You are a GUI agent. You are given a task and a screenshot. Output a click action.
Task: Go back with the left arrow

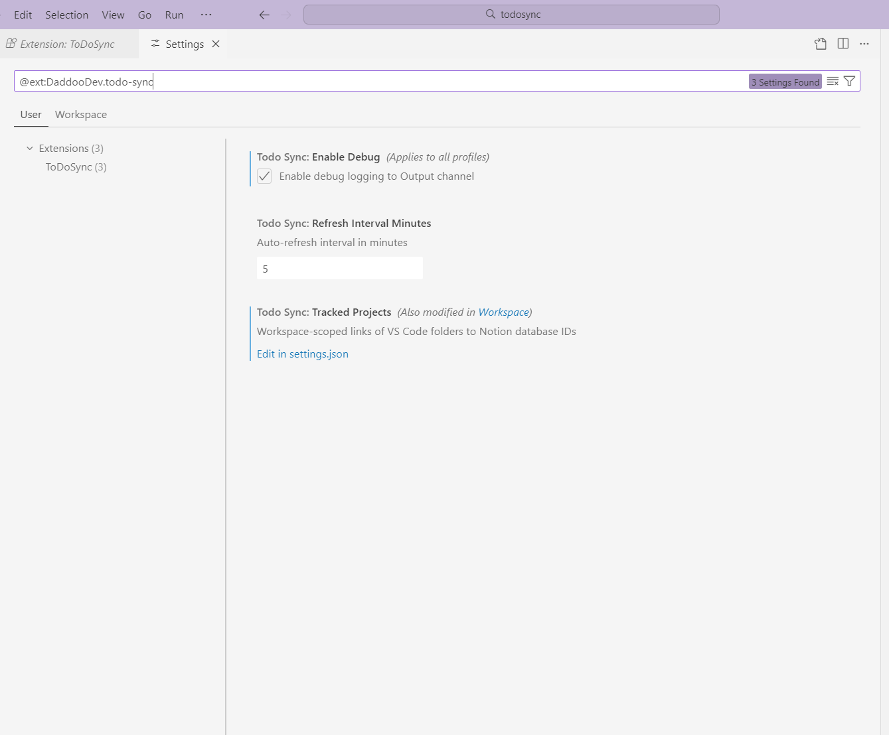click(x=264, y=15)
